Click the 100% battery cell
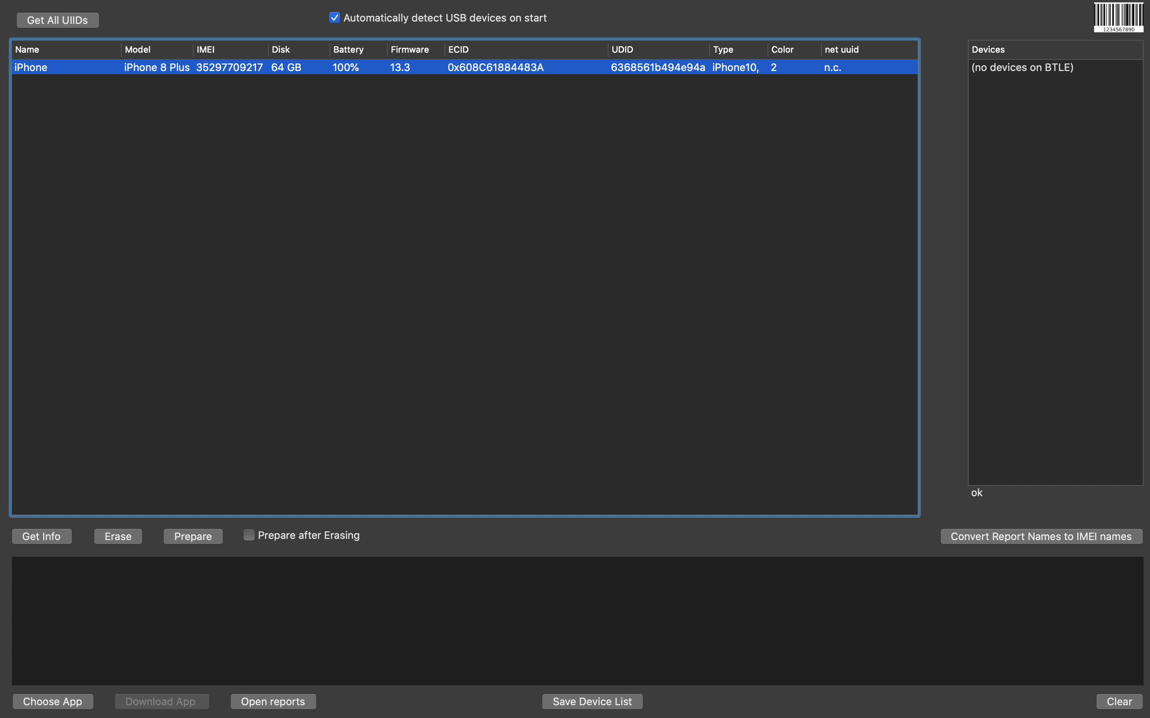The image size is (1150, 718). coord(345,67)
